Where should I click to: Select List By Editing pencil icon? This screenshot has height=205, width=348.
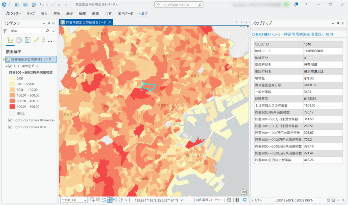36,40
